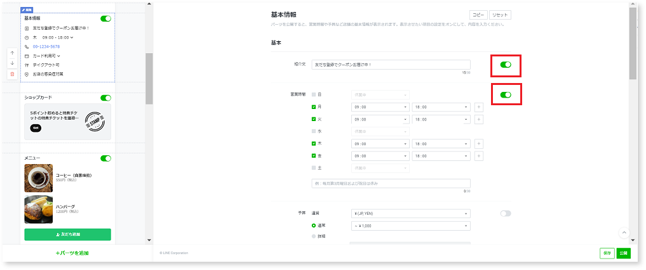Screen dimensions: 646x270
Task: Click the scroll-to-top chevron circle icon
Action: tap(624, 233)
